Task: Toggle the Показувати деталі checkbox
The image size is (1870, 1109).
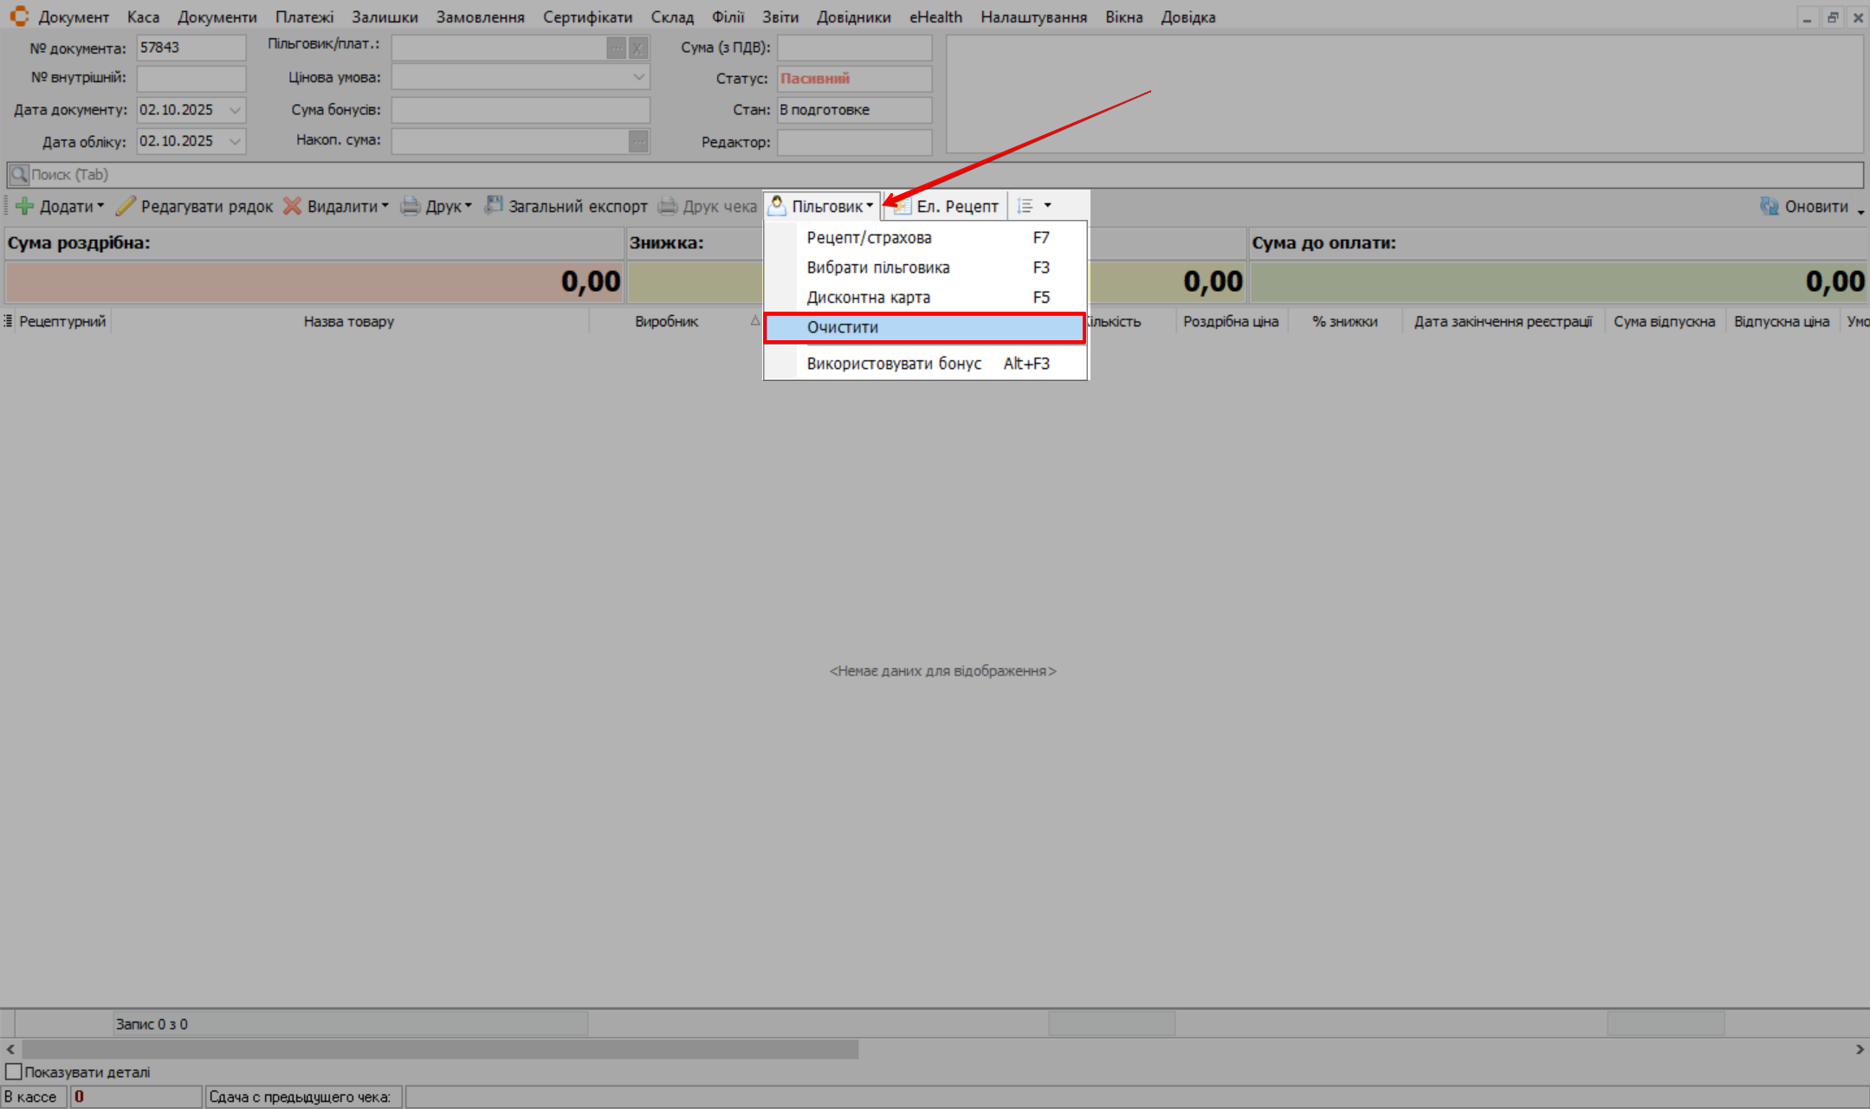Action: click(x=13, y=1072)
